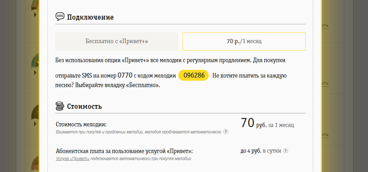Screen dimensions: 368x172
Task: Select the «70 р./1 месяц» tab
Action: coord(244,41)
